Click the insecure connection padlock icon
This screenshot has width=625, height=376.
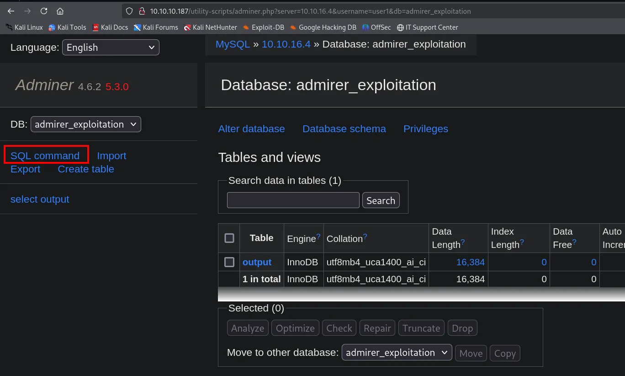(142, 11)
